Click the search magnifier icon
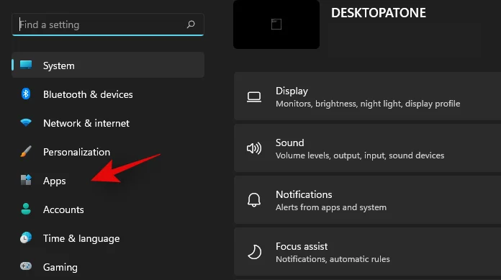The image size is (501, 280). [191, 24]
